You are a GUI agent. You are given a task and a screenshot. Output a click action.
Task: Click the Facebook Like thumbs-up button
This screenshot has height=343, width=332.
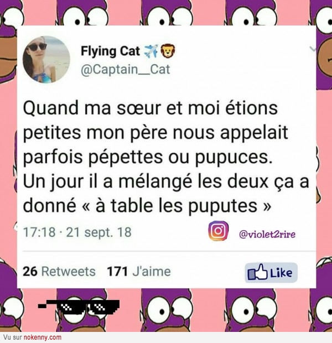click(271, 273)
